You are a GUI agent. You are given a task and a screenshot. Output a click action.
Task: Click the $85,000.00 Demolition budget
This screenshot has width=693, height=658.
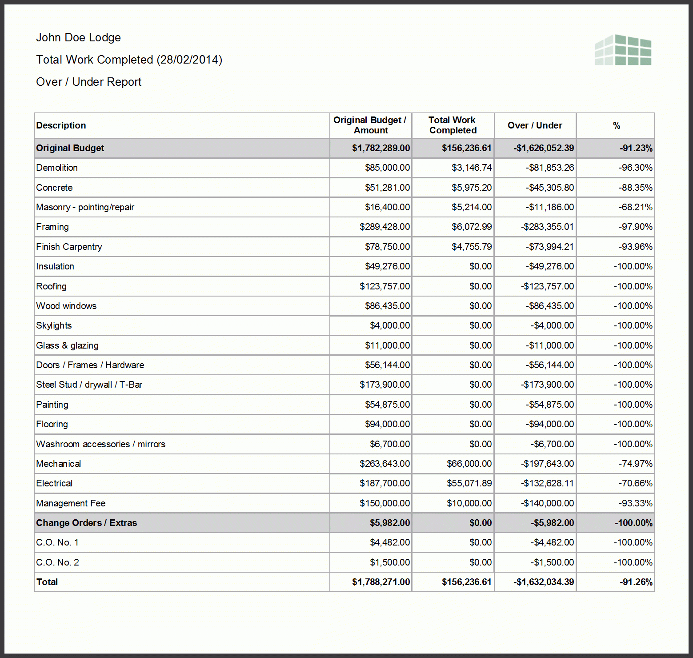coord(387,168)
